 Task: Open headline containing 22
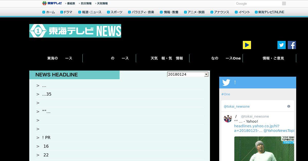pos(46,155)
